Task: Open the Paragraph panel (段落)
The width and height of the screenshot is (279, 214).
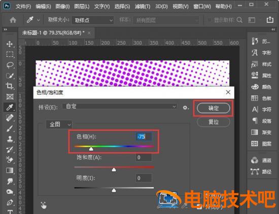Action: tap(261, 121)
